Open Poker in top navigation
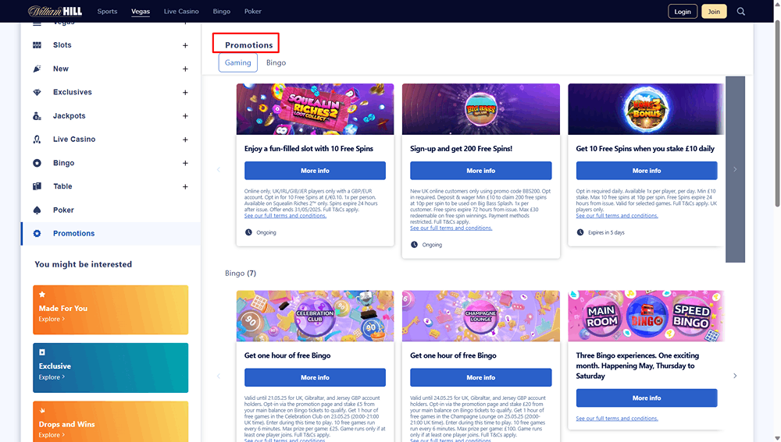 (253, 11)
